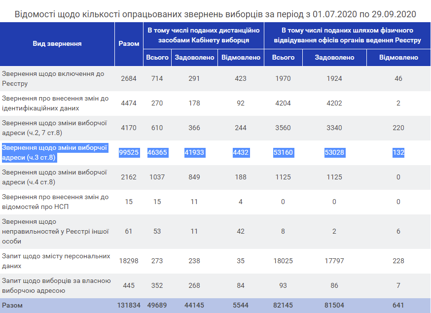Click the cell with value 18298
The height and width of the screenshot is (313, 431).
tap(129, 261)
